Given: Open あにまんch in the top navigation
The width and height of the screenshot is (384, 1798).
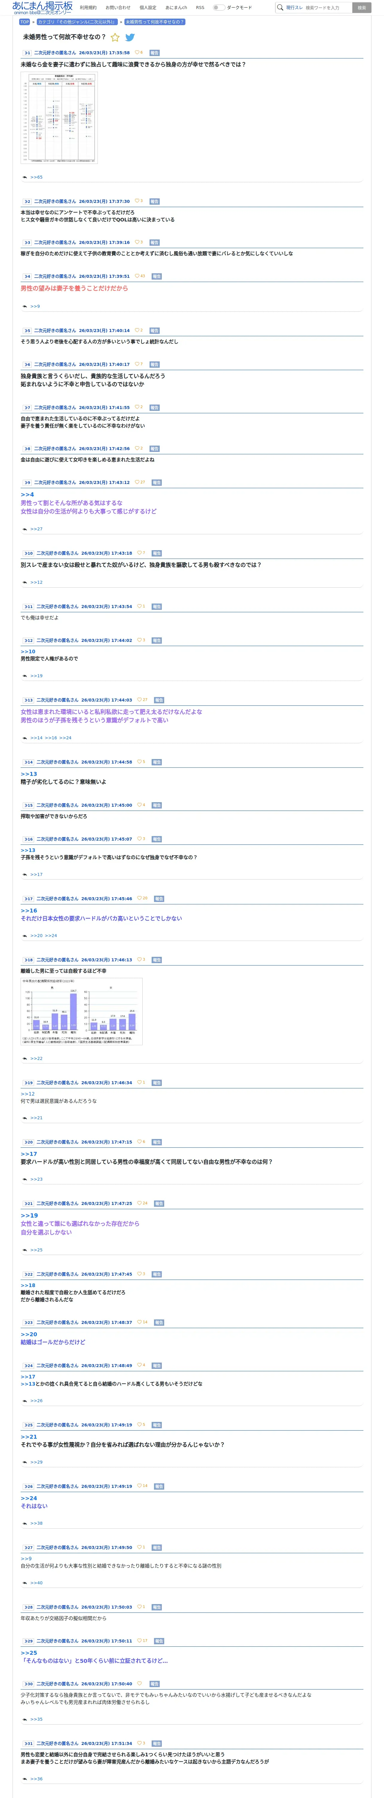Looking at the screenshot, I should point(176,8).
